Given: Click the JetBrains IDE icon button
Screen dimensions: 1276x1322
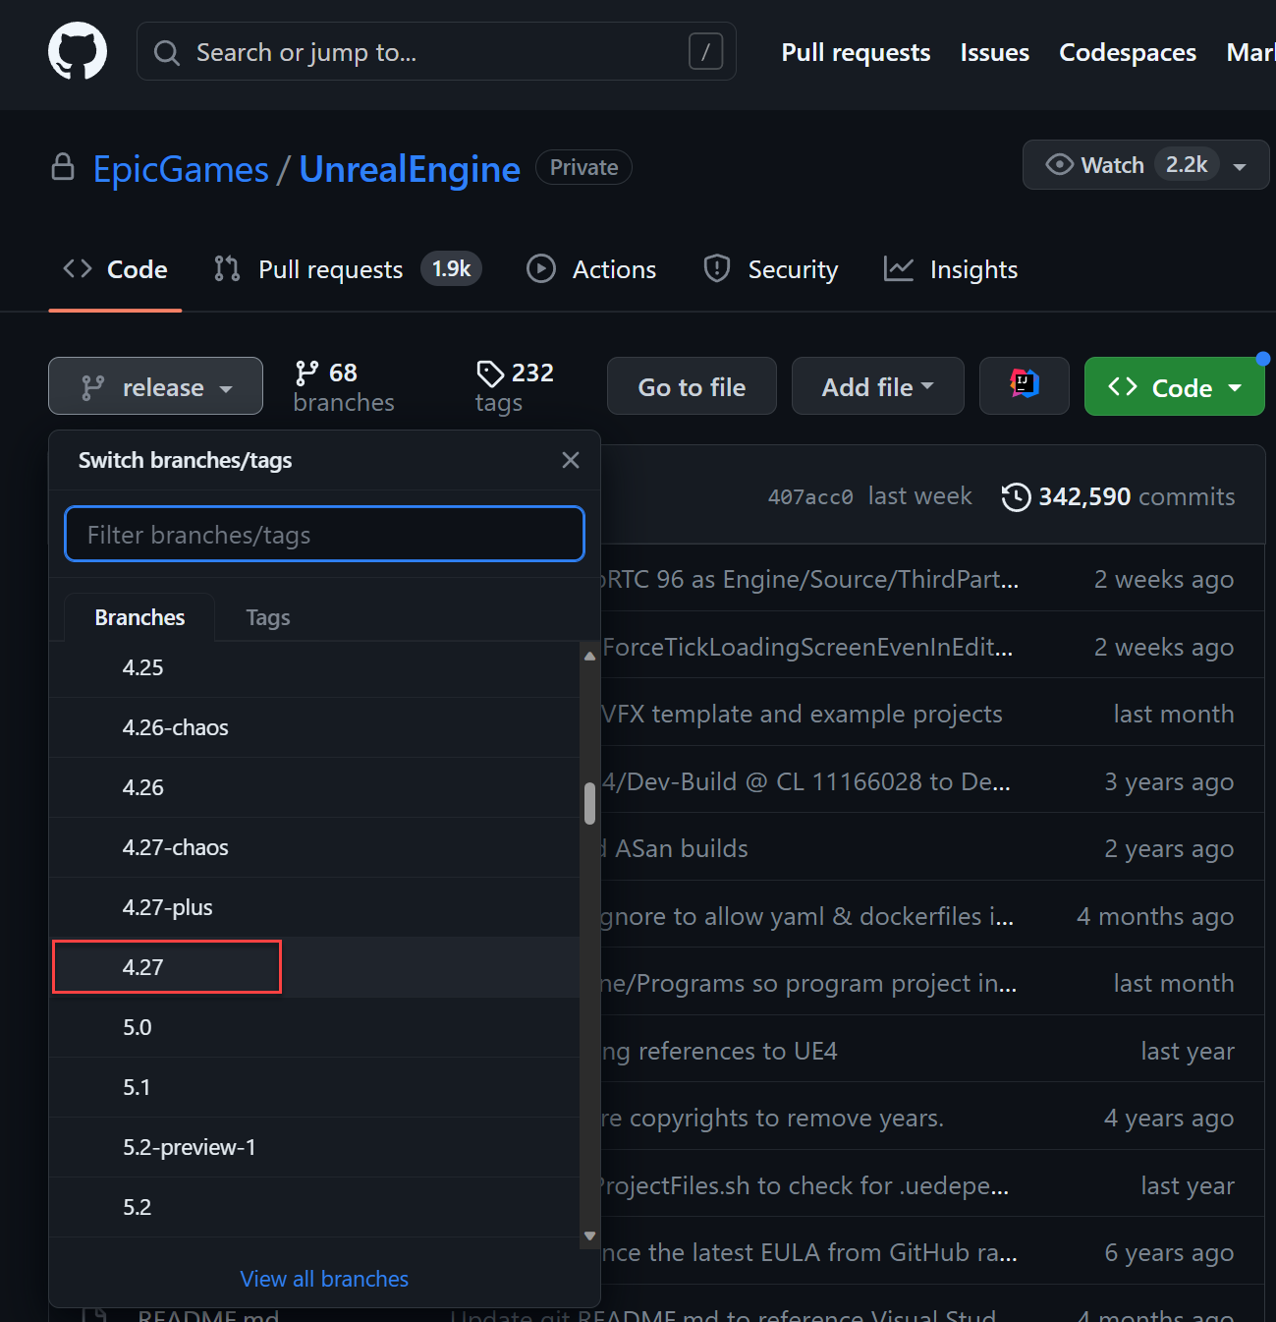Looking at the screenshot, I should (1025, 385).
